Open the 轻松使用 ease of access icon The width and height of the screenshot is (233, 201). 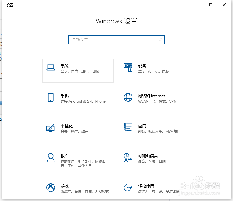(x=128, y=188)
